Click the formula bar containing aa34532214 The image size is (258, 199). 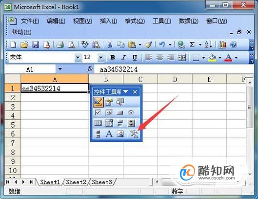pos(174,69)
